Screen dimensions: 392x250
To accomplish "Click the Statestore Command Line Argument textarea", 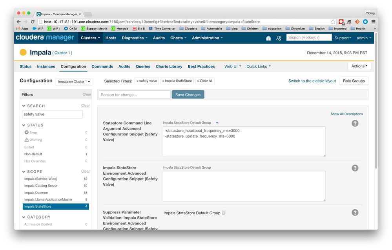I will (x=244, y=142).
